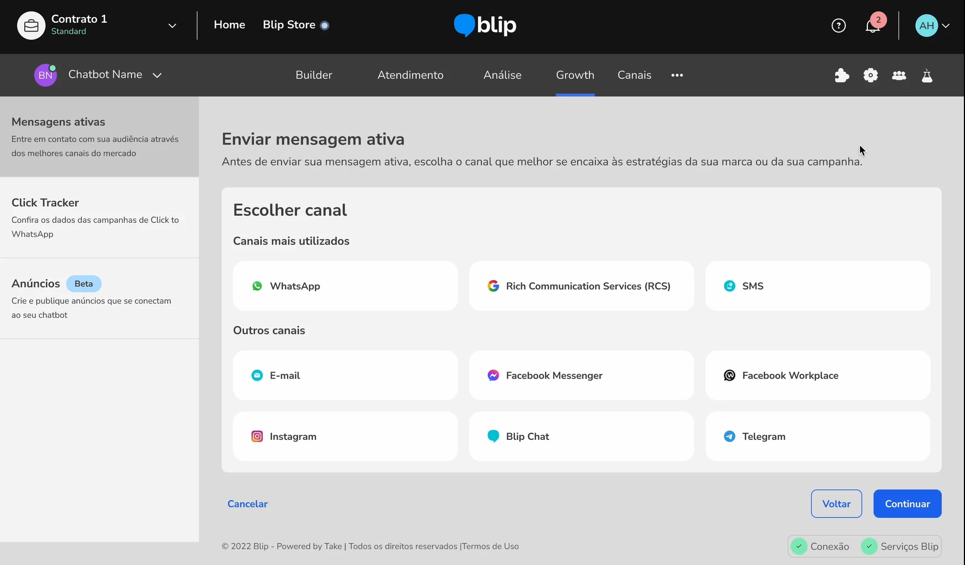Choose the SMS channel card

coord(818,286)
